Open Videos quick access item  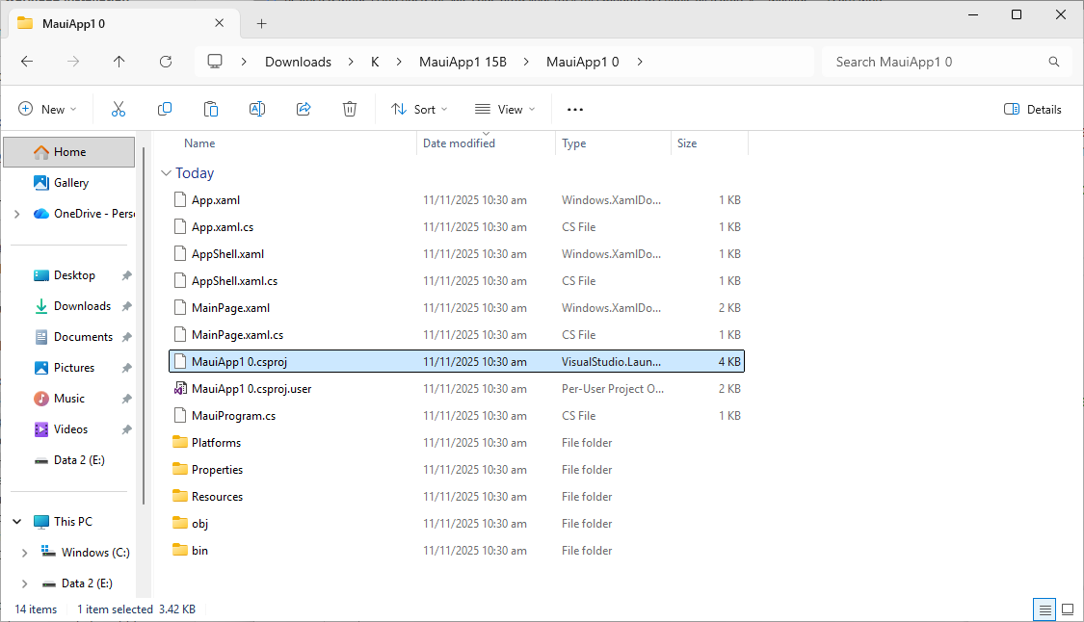(70, 429)
